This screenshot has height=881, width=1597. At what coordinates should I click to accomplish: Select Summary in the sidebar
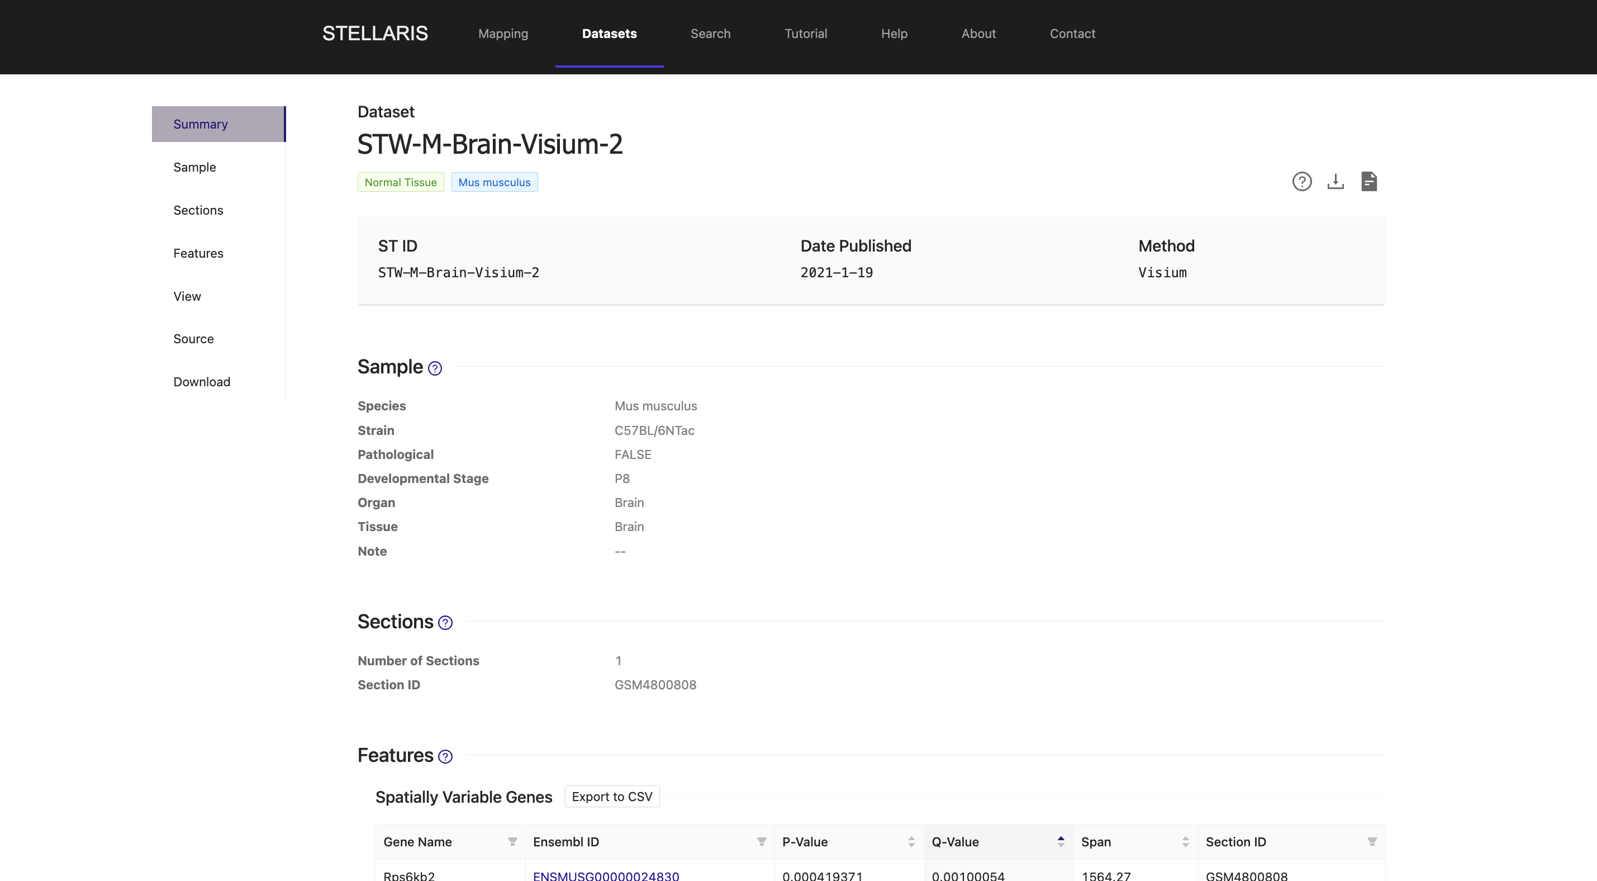click(x=219, y=124)
